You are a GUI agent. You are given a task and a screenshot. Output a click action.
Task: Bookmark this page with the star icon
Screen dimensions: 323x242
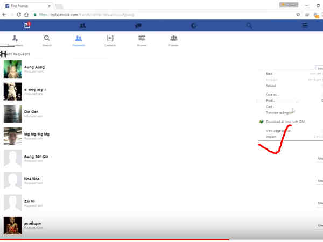[298, 15]
